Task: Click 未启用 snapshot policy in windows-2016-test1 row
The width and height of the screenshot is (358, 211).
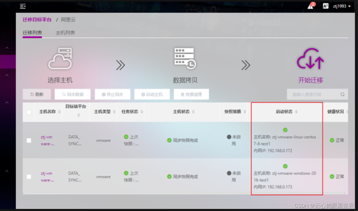Action: [234, 177]
